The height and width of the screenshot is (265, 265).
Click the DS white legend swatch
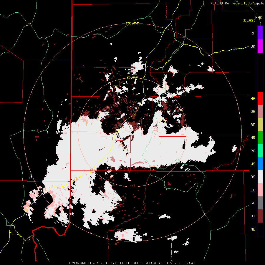click(x=260, y=177)
